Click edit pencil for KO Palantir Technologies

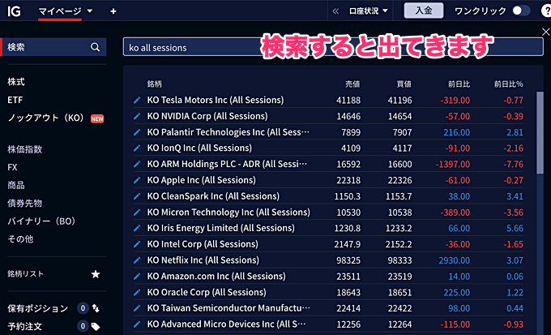pos(137,132)
